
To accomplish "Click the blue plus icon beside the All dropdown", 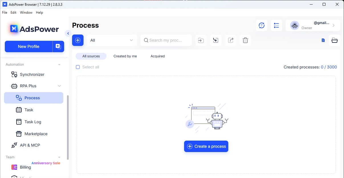I will pos(78,40).
